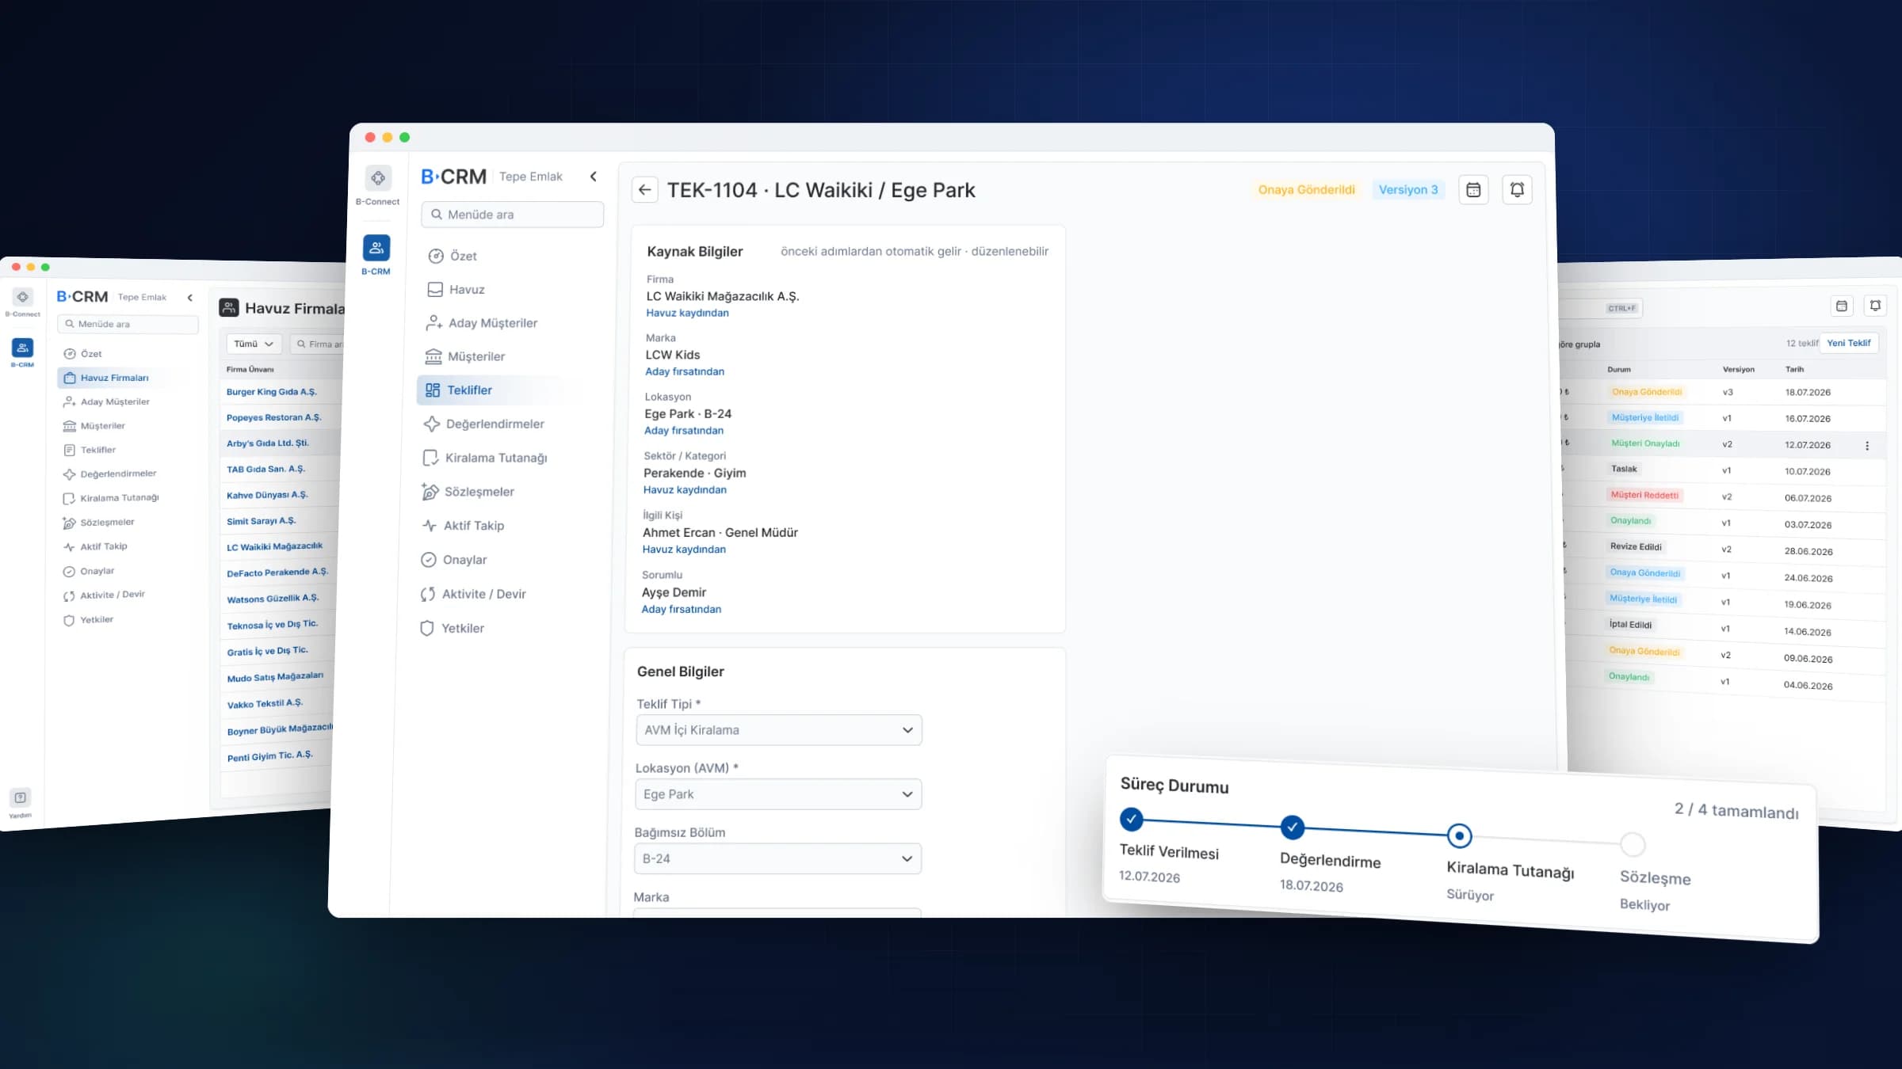Image resolution: width=1902 pixels, height=1069 pixels.
Task: Open Tümü filter dropdown in left window
Action: pyautogui.click(x=254, y=344)
